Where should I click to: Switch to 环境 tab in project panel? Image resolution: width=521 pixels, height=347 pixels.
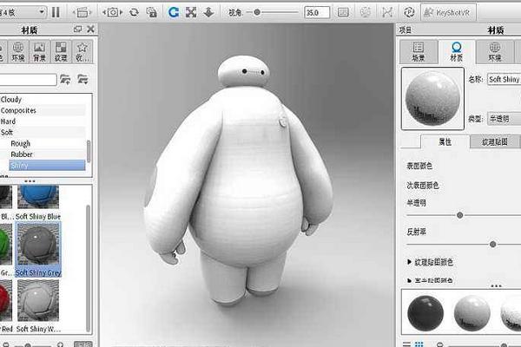coord(494,52)
